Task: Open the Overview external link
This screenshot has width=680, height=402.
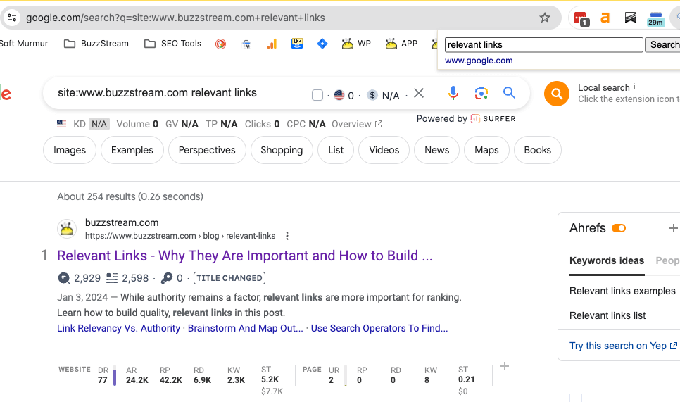Action: pos(357,124)
